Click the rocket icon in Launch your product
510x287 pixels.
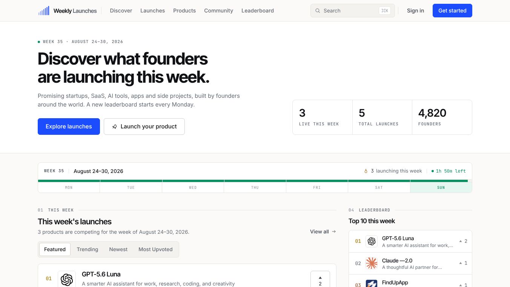click(x=114, y=127)
